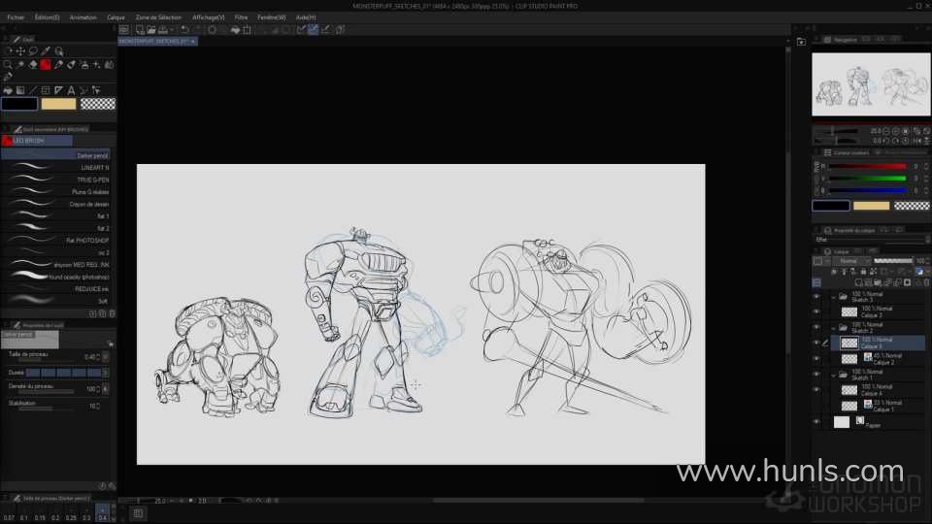Collapse the Sketch 2 layer folder
Image resolution: width=932 pixels, height=524 pixels.
pyautogui.click(x=833, y=327)
